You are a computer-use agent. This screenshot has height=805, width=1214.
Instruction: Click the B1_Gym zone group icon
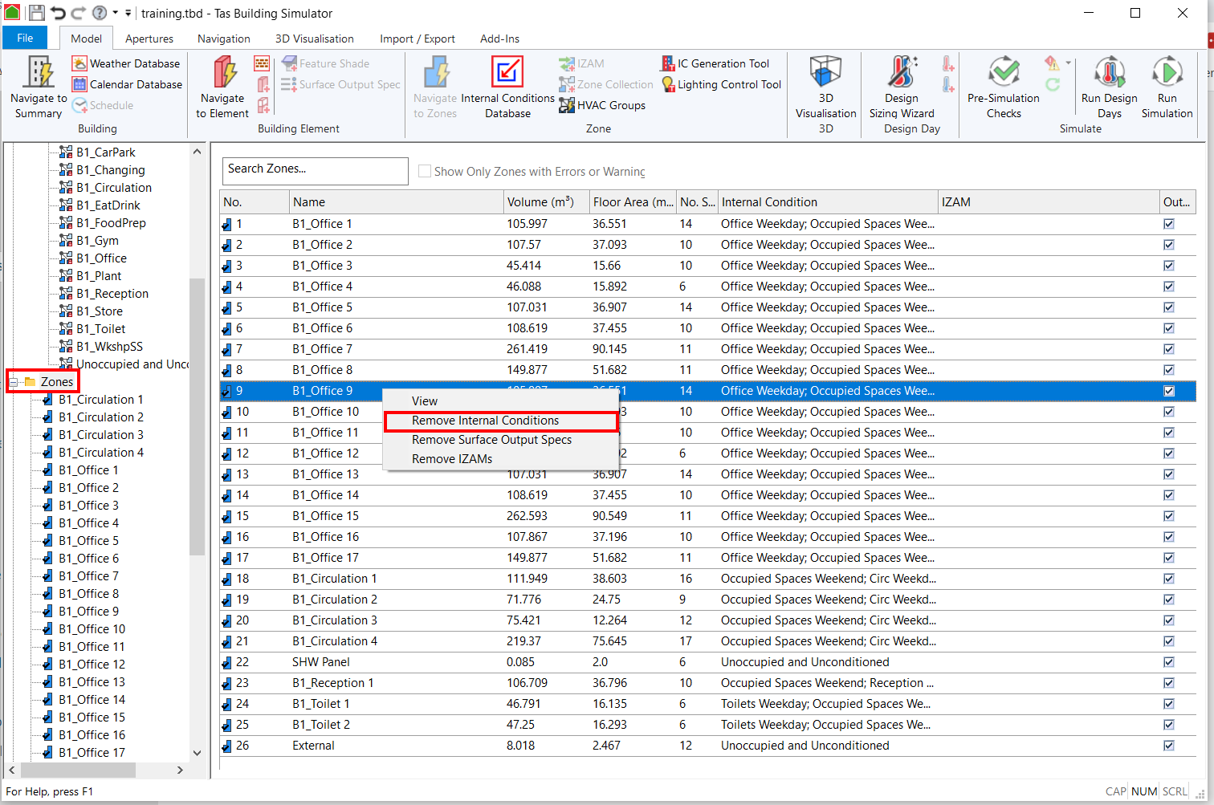[x=66, y=240]
